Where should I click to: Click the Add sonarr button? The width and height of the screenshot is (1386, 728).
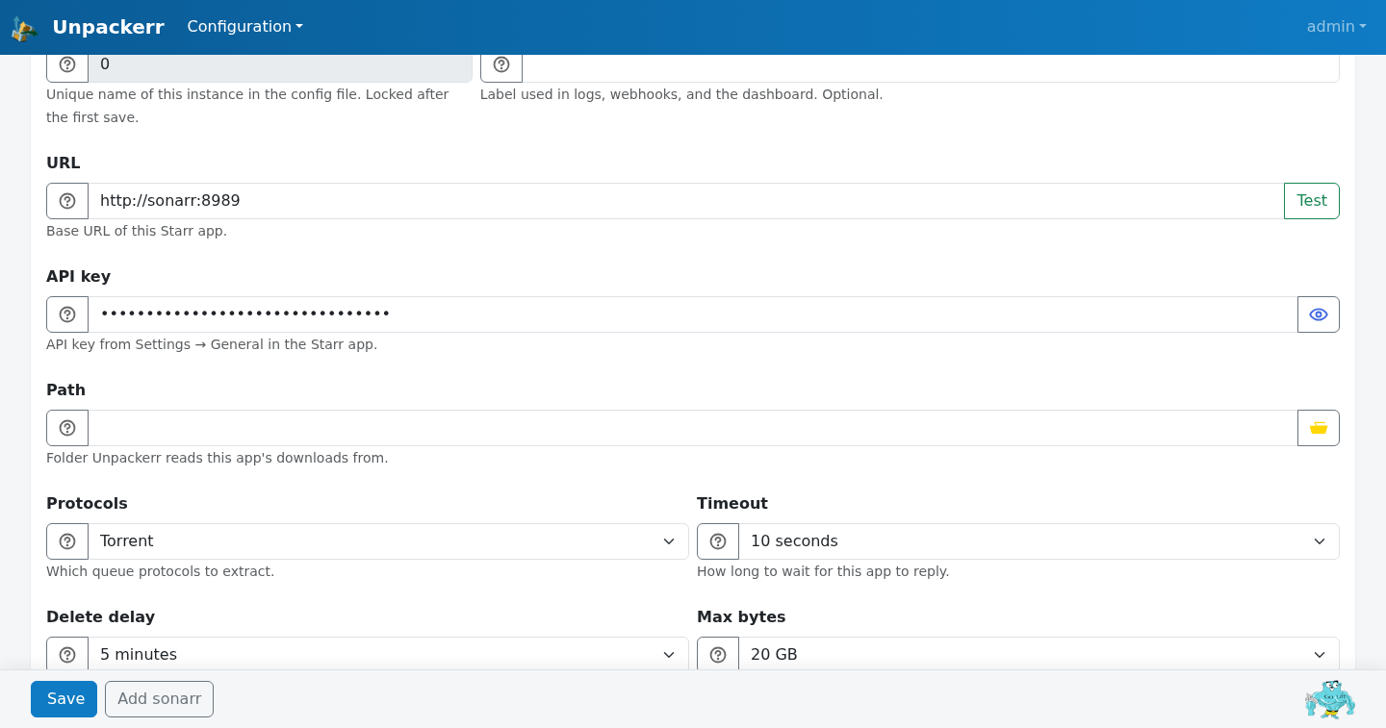coord(159,699)
